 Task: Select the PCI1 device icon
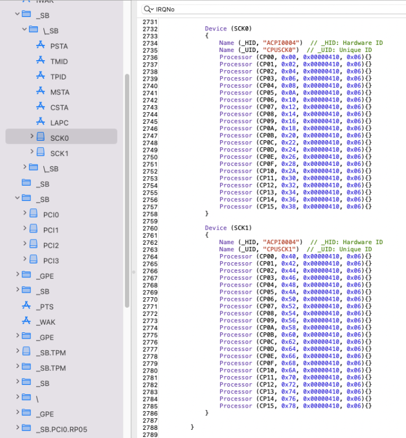point(33,229)
